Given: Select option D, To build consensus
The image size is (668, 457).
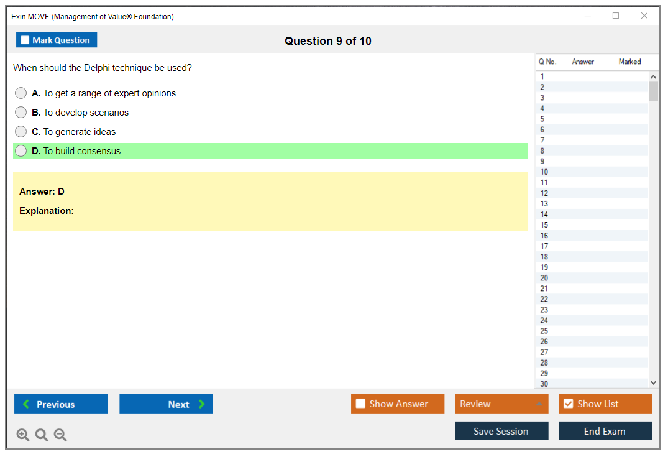Looking at the screenshot, I should click(x=21, y=151).
